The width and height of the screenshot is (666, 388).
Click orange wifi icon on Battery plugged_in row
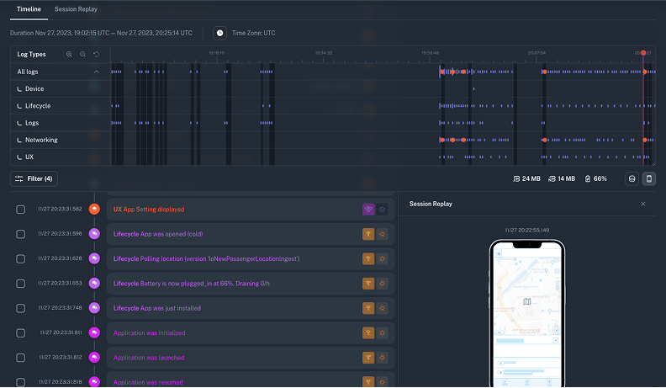368,283
